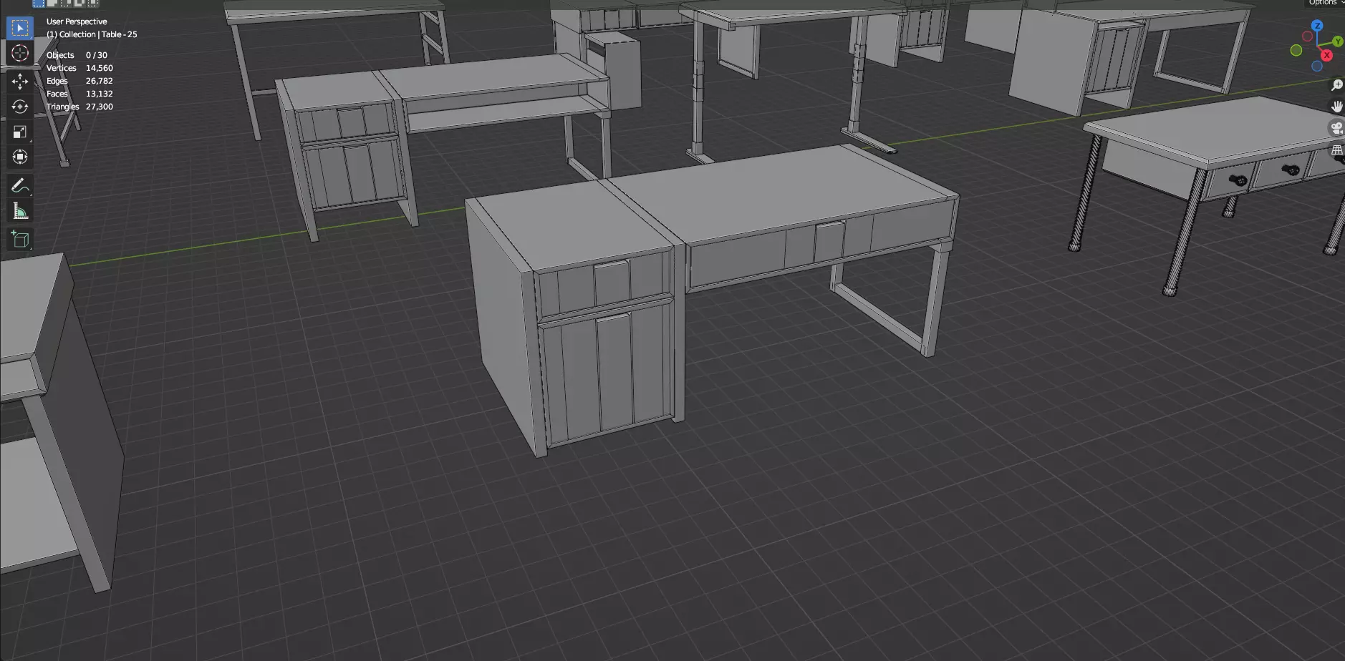The image size is (1345, 661).
Task: Snap view to negative X axis circle
Action: 1307,36
